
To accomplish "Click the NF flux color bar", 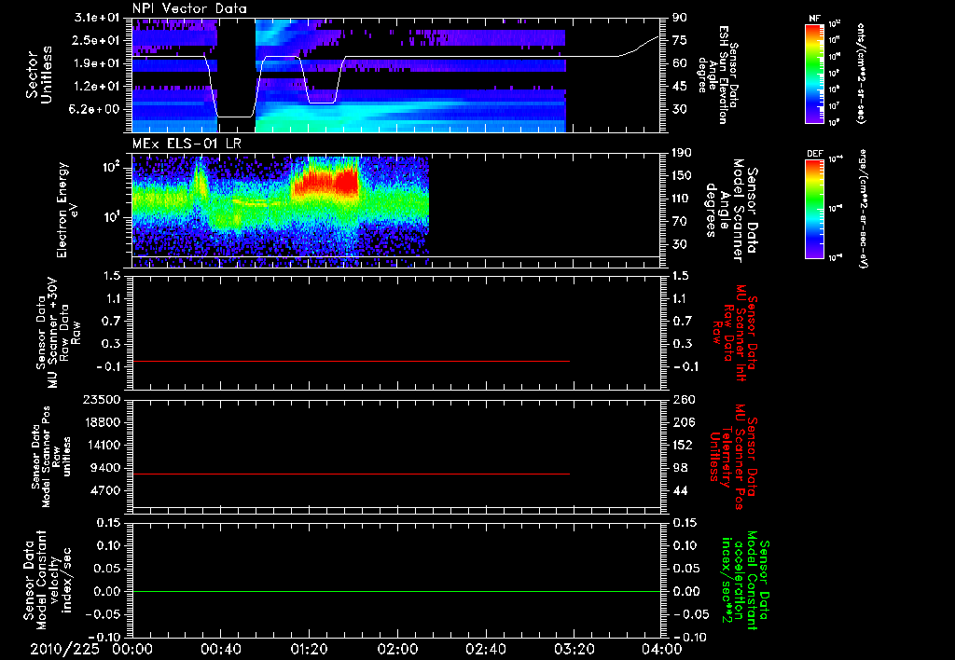I will (814, 74).
